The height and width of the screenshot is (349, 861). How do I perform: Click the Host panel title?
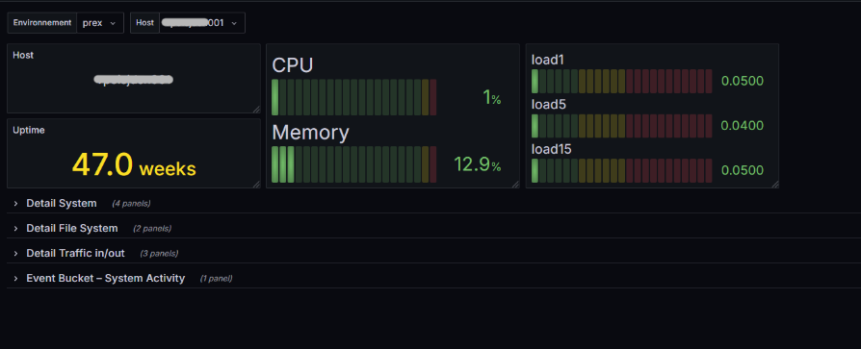click(x=23, y=56)
